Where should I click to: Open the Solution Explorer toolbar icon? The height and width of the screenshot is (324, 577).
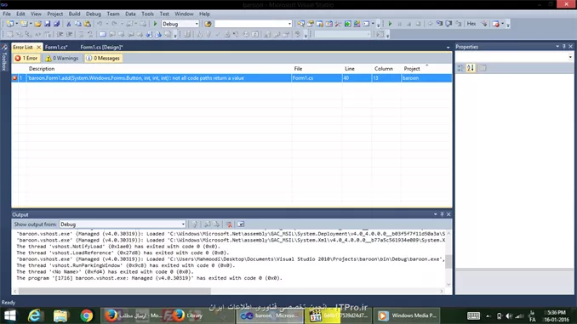[x=301, y=24]
